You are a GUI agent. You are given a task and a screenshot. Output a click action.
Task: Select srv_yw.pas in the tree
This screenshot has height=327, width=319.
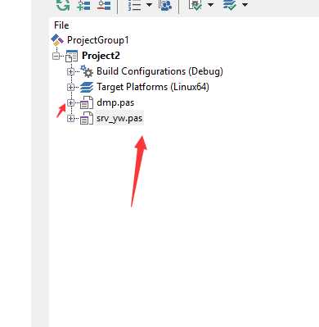pos(119,119)
